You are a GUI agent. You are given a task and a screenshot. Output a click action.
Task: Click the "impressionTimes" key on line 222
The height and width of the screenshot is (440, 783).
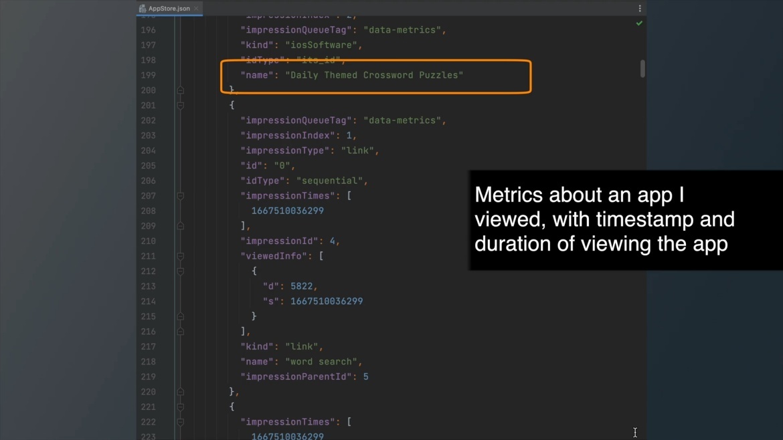(x=288, y=422)
